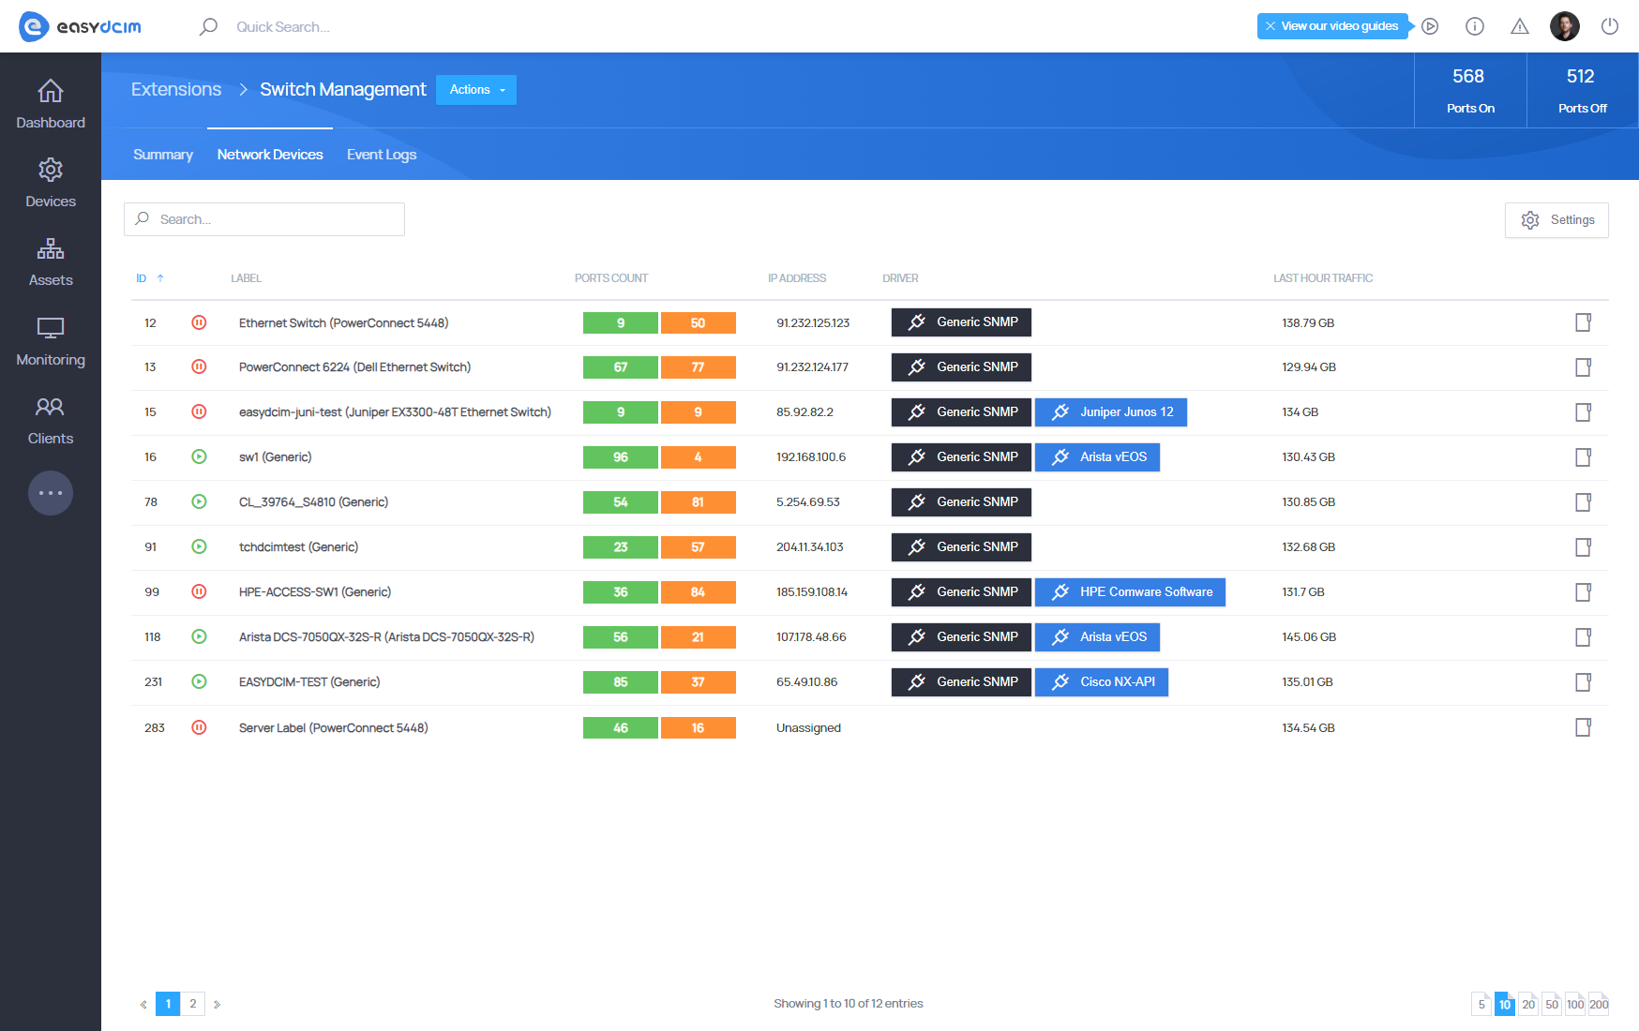
Task: Go to next page arrow
Action: [217, 1004]
